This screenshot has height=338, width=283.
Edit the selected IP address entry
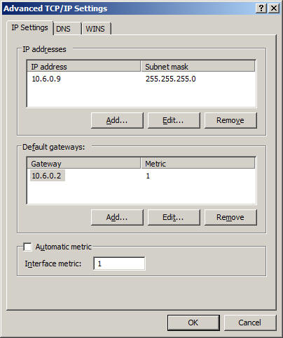point(174,120)
